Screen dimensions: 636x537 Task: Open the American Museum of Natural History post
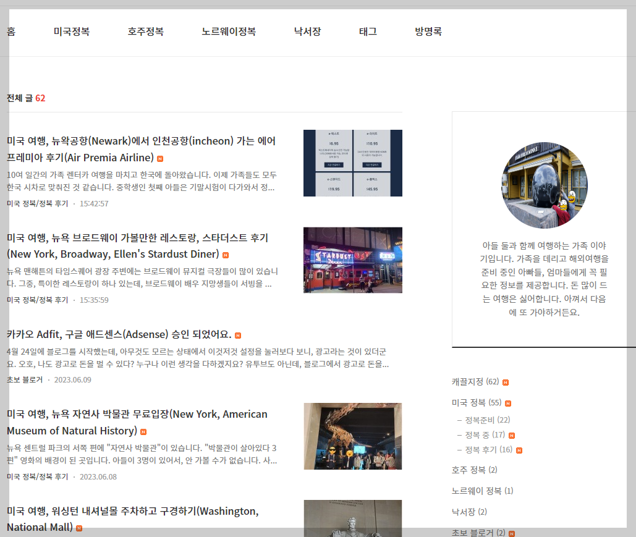(x=137, y=422)
